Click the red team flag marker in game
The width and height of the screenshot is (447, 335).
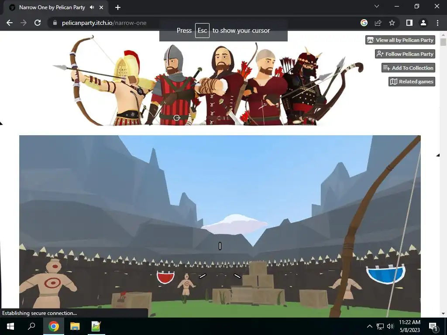click(x=165, y=277)
